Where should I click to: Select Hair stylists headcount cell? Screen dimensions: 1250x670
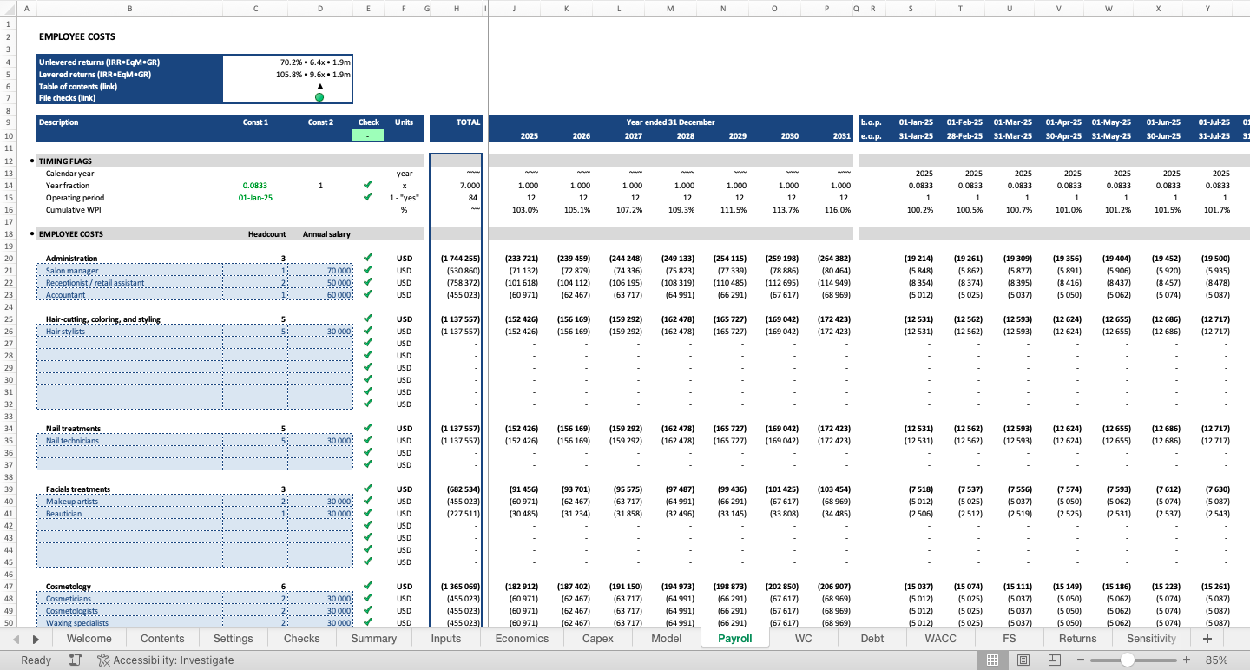tap(255, 331)
